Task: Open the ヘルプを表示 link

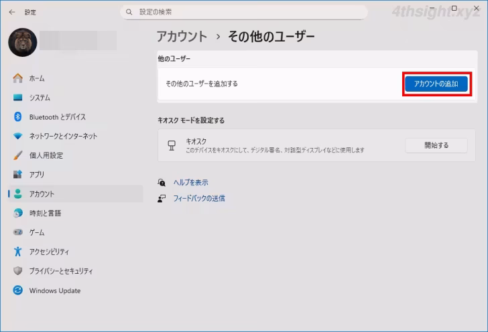Action: 190,182
